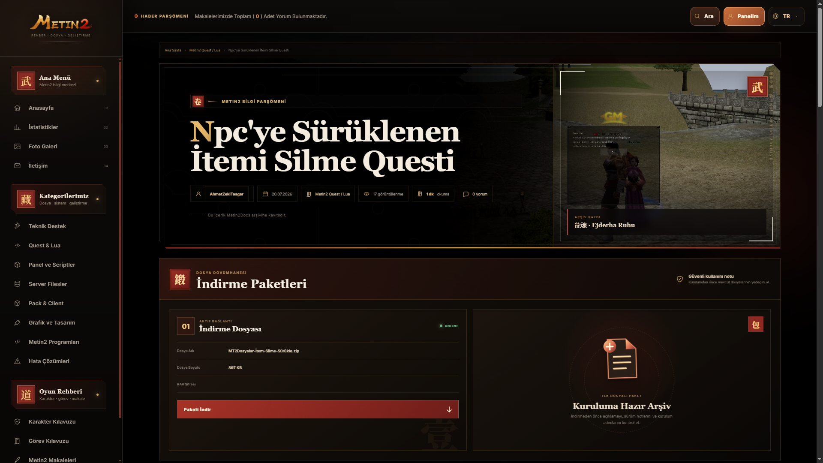Click the Quest & Lua code icon
Image resolution: width=823 pixels, height=463 pixels.
tap(17, 246)
